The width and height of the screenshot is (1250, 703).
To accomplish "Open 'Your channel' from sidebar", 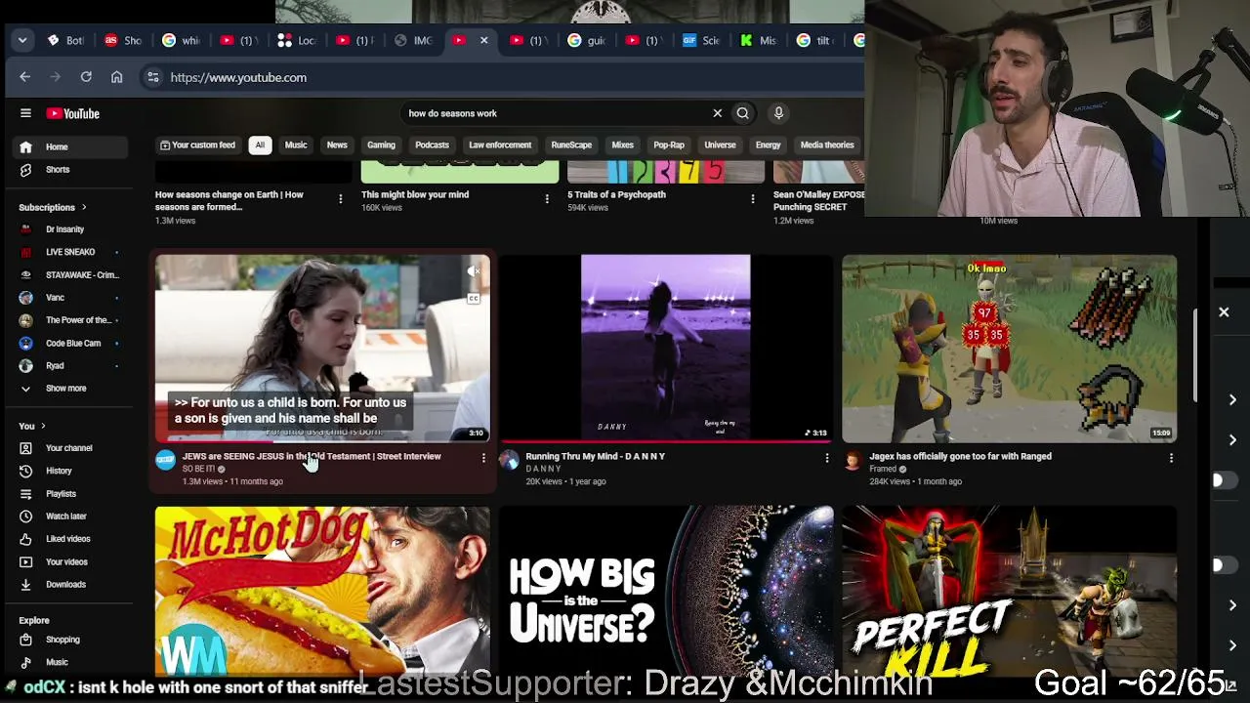I will (70, 448).
